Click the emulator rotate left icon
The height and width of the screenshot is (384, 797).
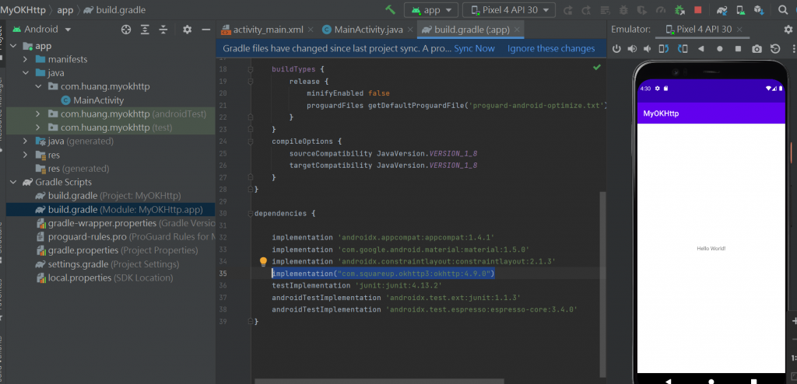(x=663, y=48)
